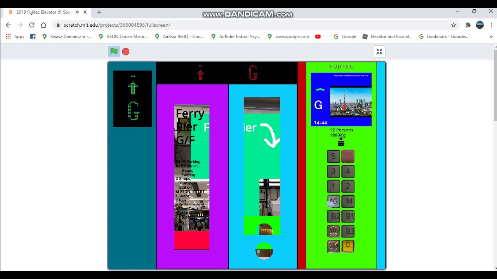Select basement B2 elevator button

(x=333, y=216)
